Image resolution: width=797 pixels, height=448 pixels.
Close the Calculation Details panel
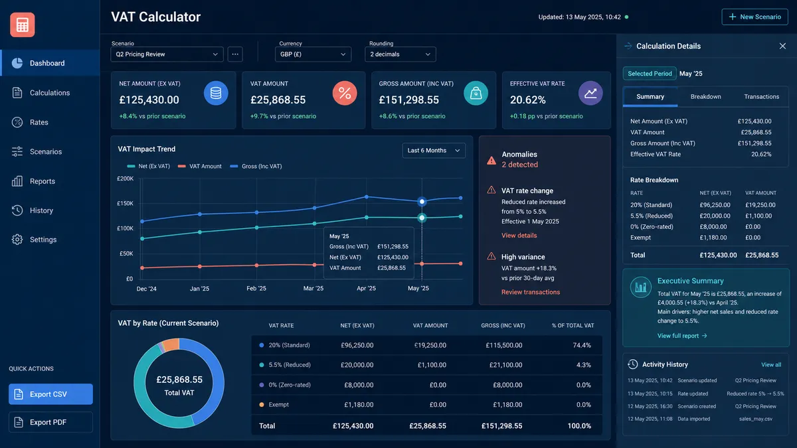(782, 46)
